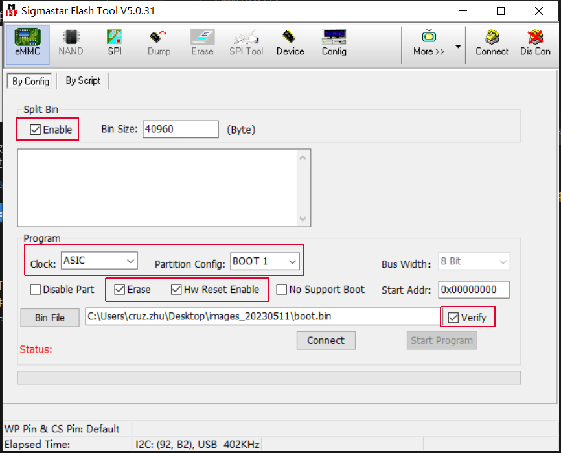Screen dimensions: 561x453
Task: Choose the NAND flash icon
Action: pos(71,44)
